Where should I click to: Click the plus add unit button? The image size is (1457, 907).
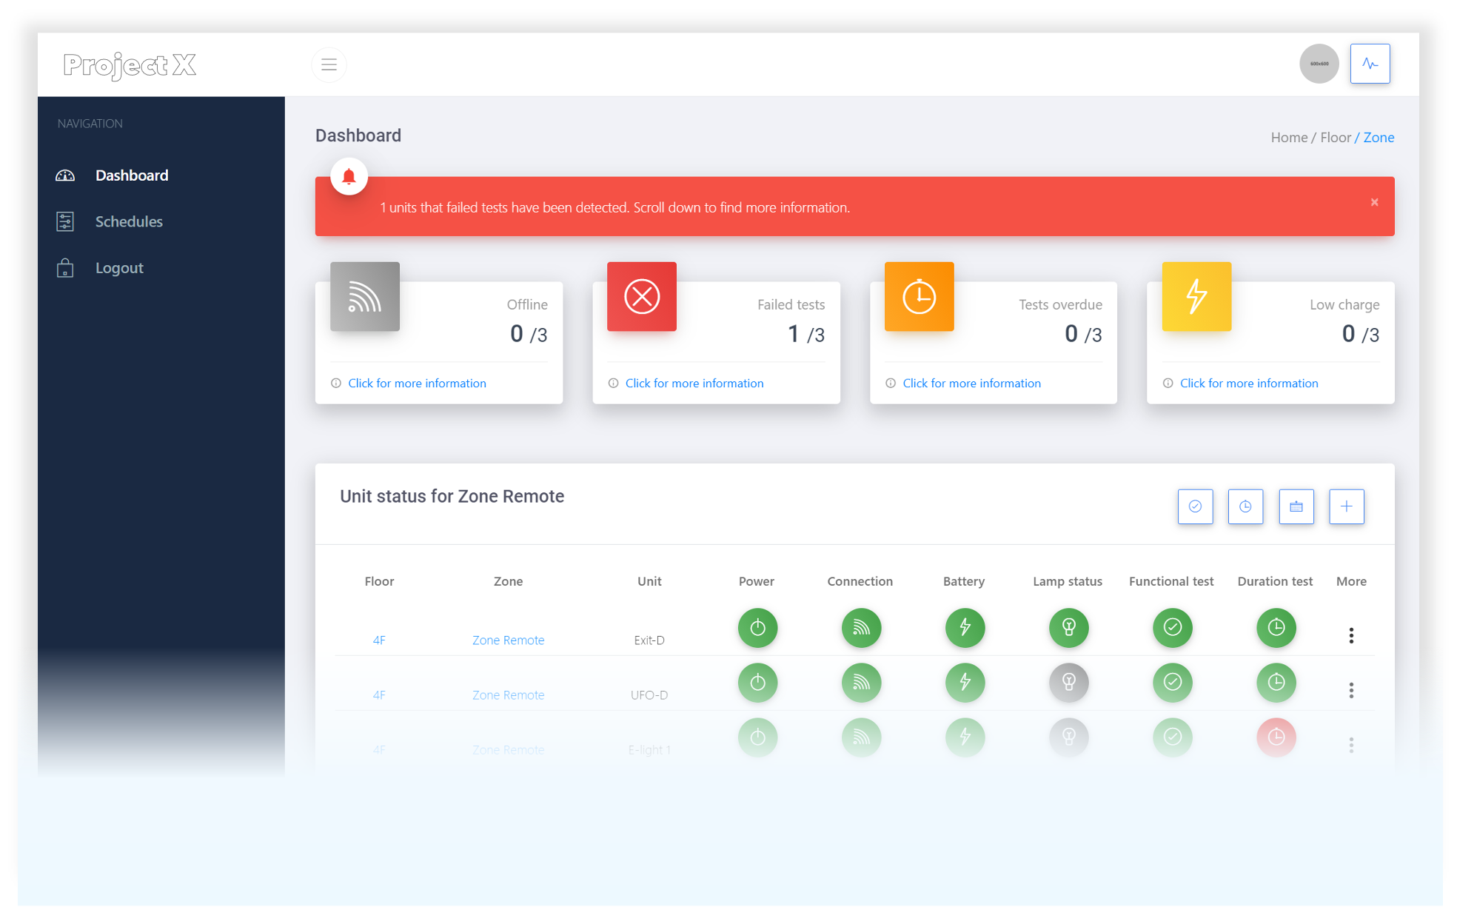1346,506
